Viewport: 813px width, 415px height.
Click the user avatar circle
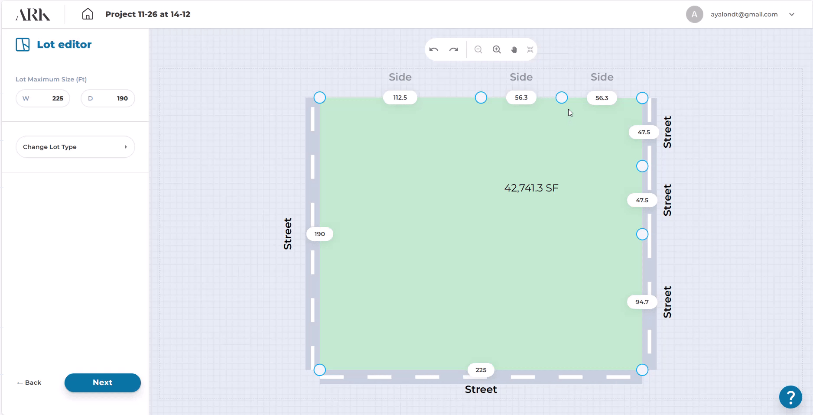coord(694,14)
